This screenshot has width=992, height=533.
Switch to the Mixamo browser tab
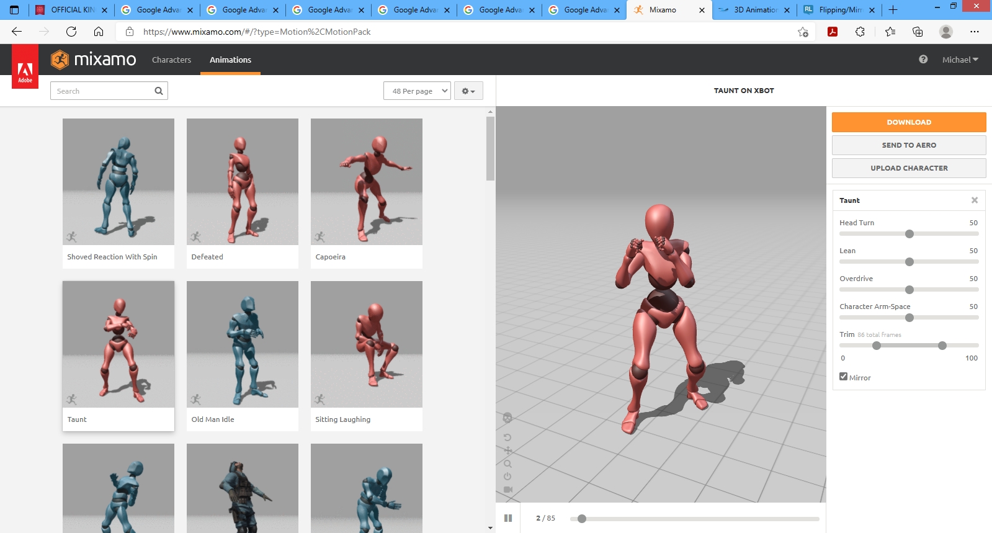click(x=669, y=10)
